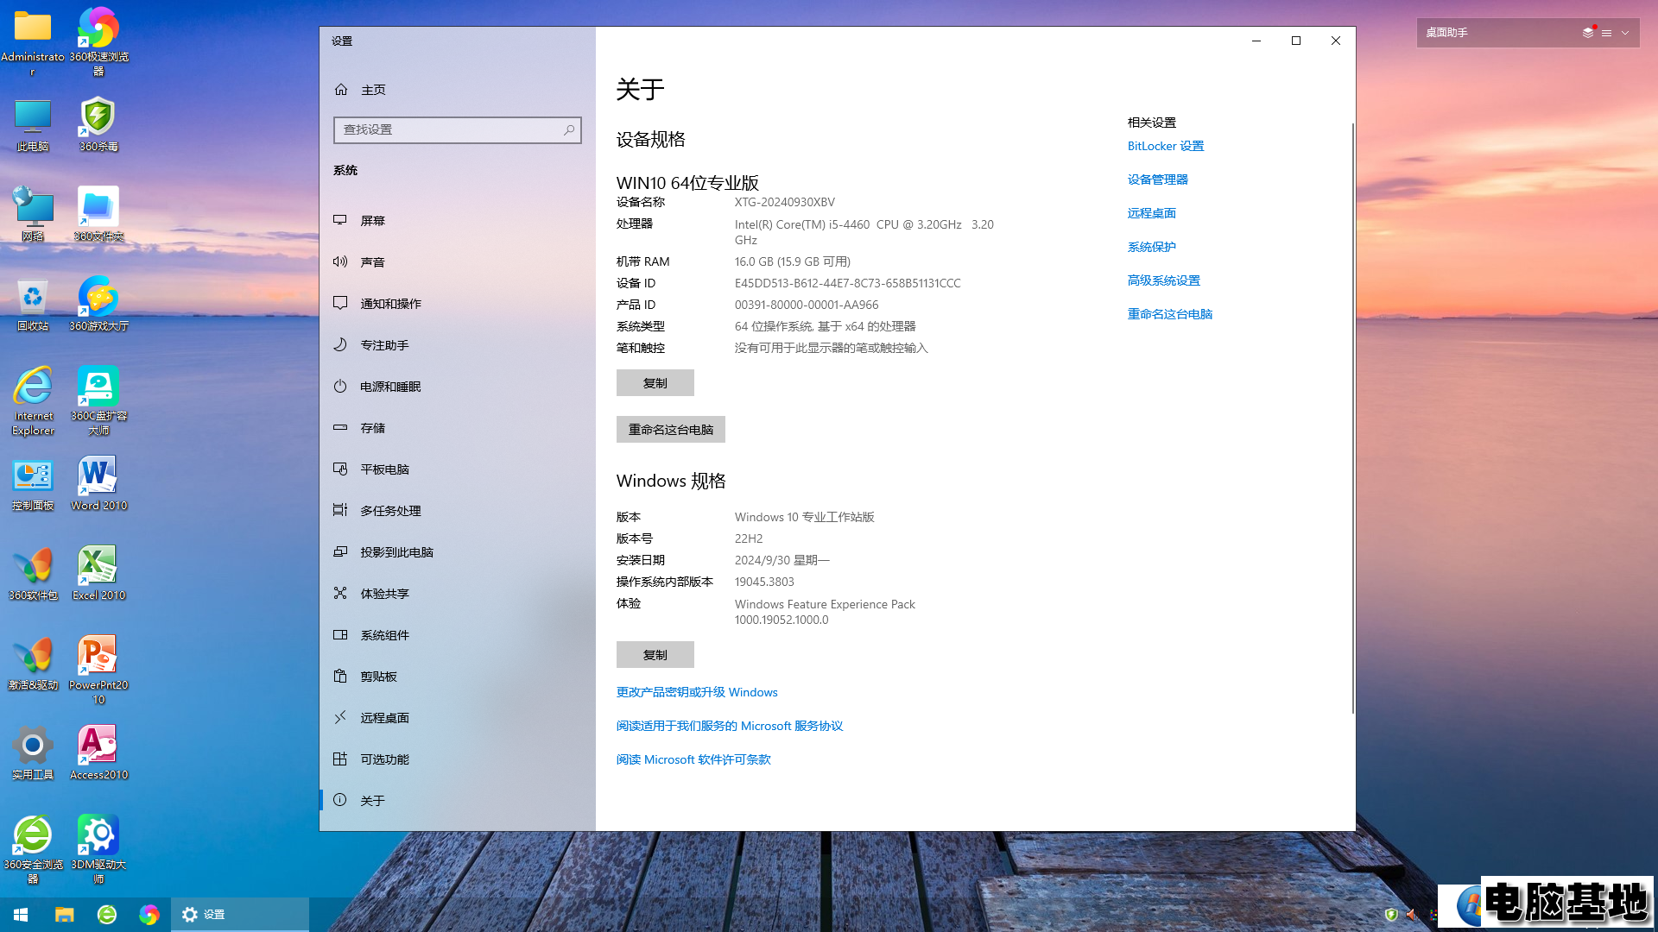This screenshot has height=932, width=1658.
Task: Select 实用工具 desktop icon
Action: click(x=33, y=753)
